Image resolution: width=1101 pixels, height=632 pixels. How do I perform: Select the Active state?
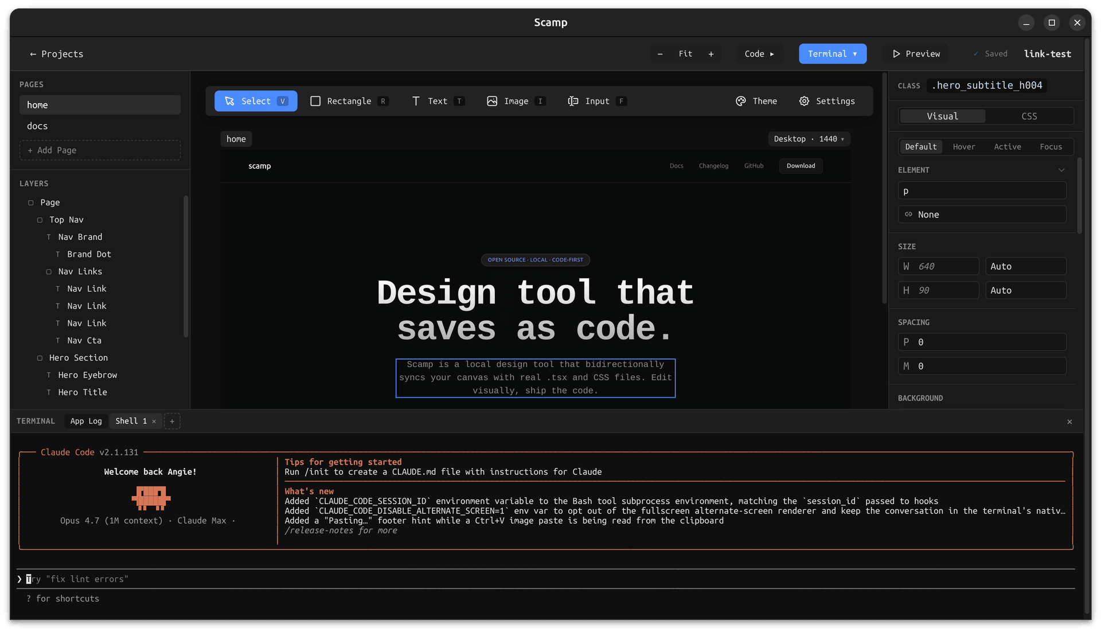pyautogui.click(x=1008, y=147)
